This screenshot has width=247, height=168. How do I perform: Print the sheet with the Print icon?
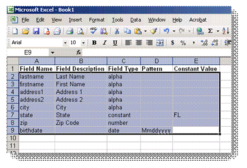point(70,31)
